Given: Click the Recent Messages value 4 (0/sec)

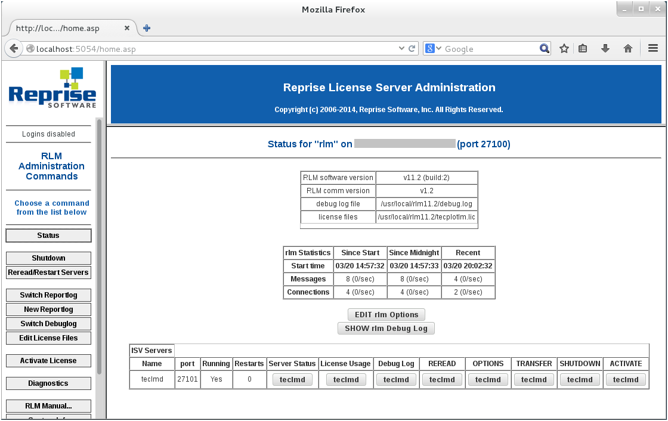Looking at the screenshot, I should (x=468, y=279).
